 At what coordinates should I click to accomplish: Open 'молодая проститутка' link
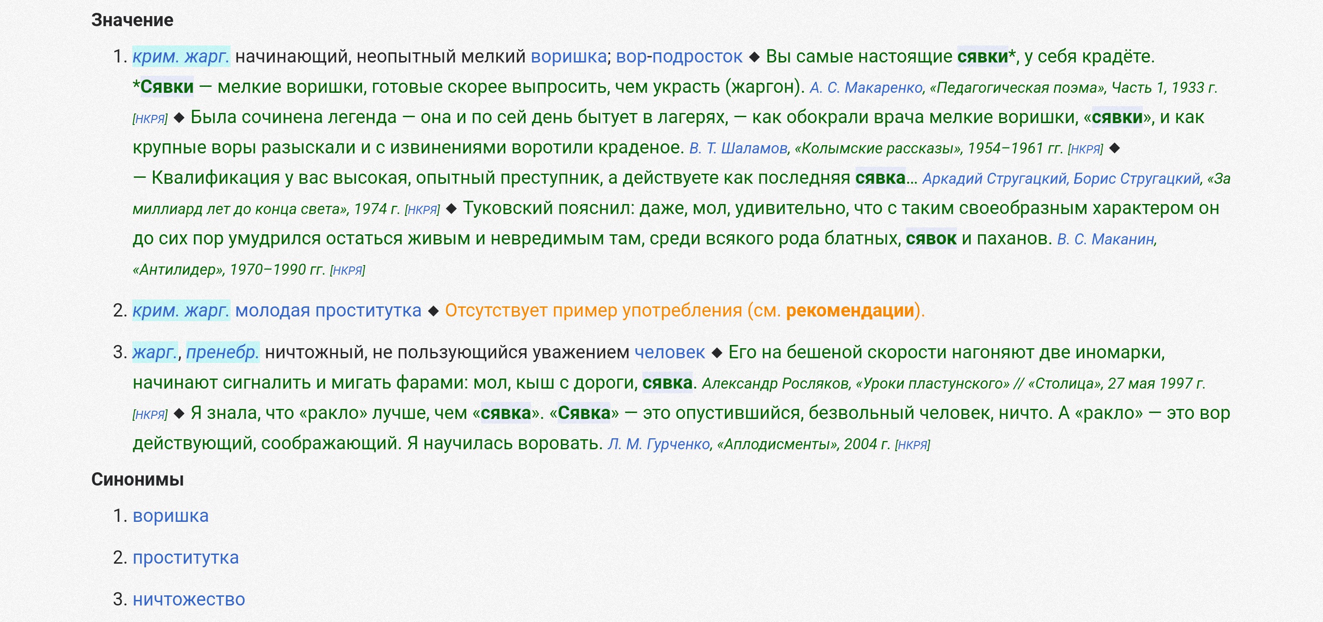point(328,311)
